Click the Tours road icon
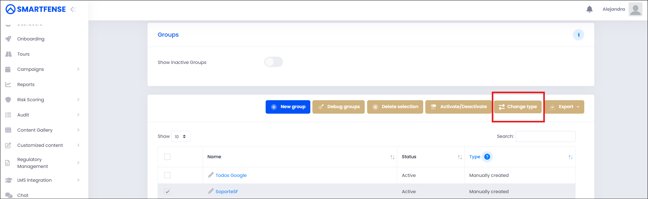Viewport: 648px width, 199px height. pyautogui.click(x=8, y=54)
